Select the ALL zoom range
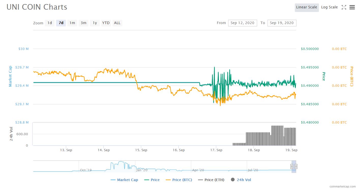Image resolution: width=361 pixels, height=191 pixels. click(117, 23)
